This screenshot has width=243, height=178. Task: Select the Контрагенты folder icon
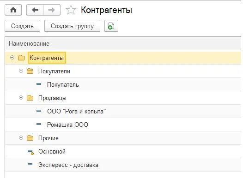[21, 58]
